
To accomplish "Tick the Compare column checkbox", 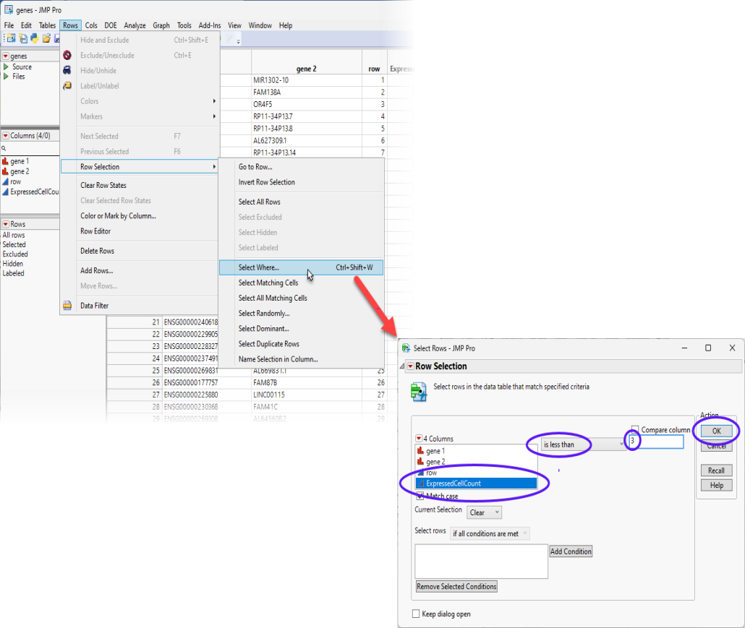I will point(635,429).
